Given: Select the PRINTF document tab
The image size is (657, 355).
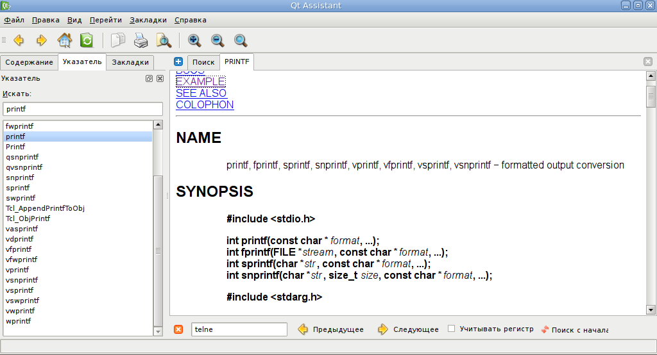Looking at the screenshot, I should coord(237,62).
